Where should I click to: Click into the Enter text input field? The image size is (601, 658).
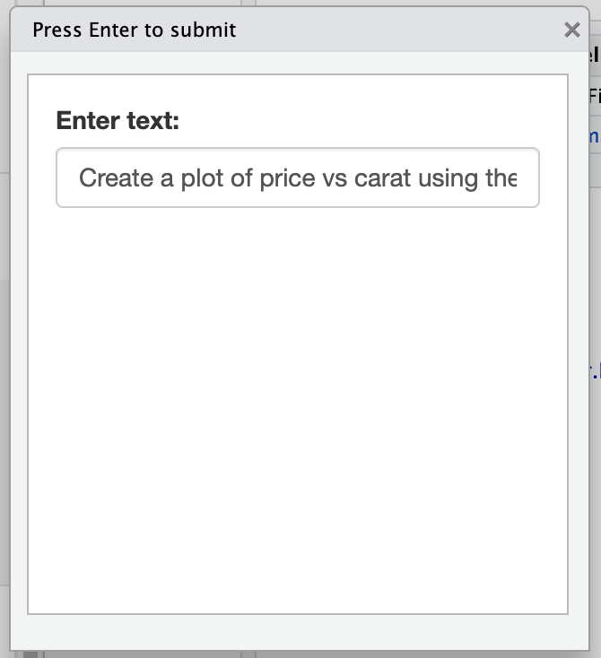(297, 177)
